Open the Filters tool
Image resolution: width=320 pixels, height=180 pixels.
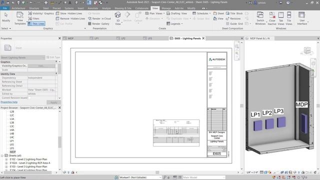pyautogui.click(x=33, y=18)
